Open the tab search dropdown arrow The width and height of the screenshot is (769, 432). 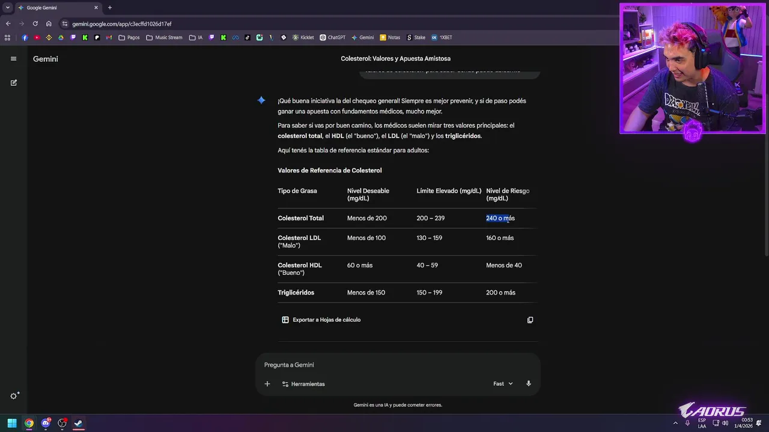(8, 8)
